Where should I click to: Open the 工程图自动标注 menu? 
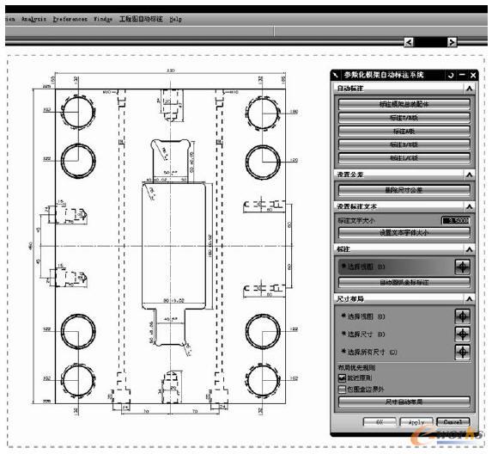point(141,19)
